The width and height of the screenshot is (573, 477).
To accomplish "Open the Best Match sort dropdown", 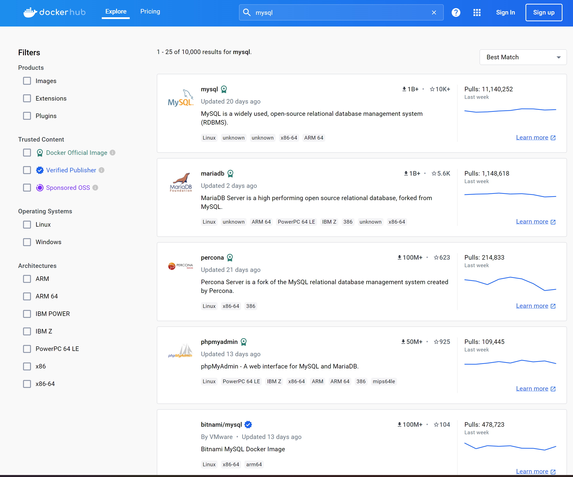I will click(x=523, y=57).
